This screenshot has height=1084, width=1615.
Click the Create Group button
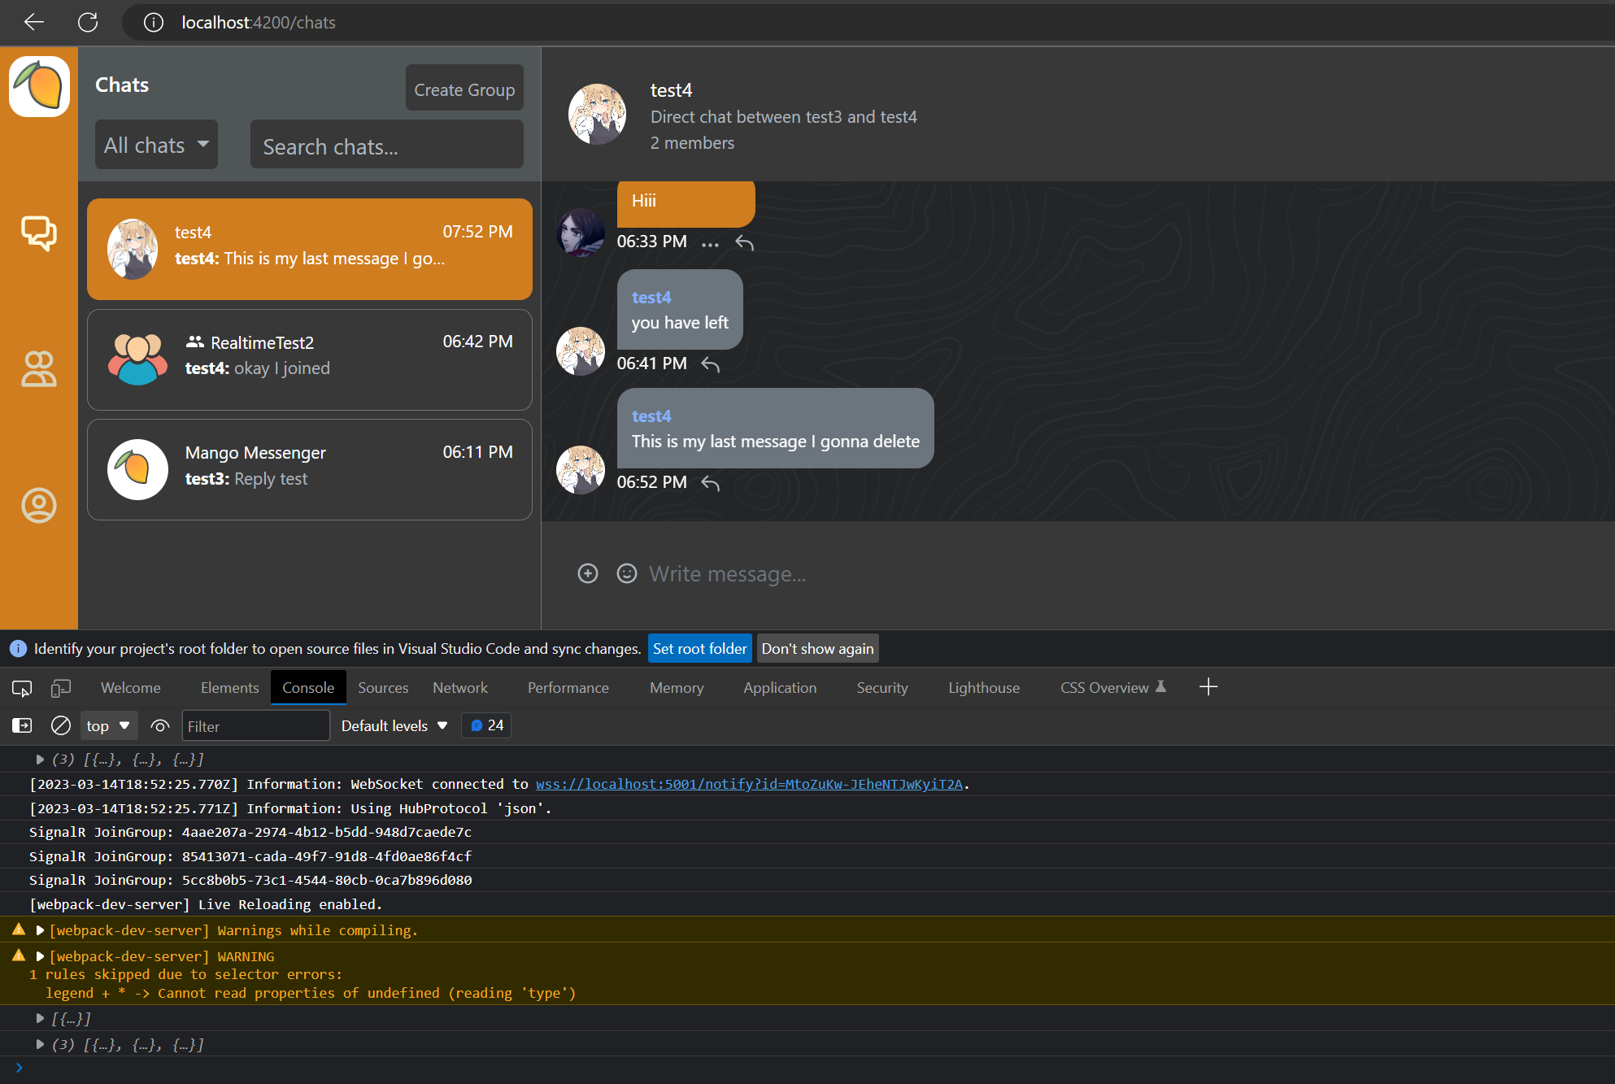(464, 89)
